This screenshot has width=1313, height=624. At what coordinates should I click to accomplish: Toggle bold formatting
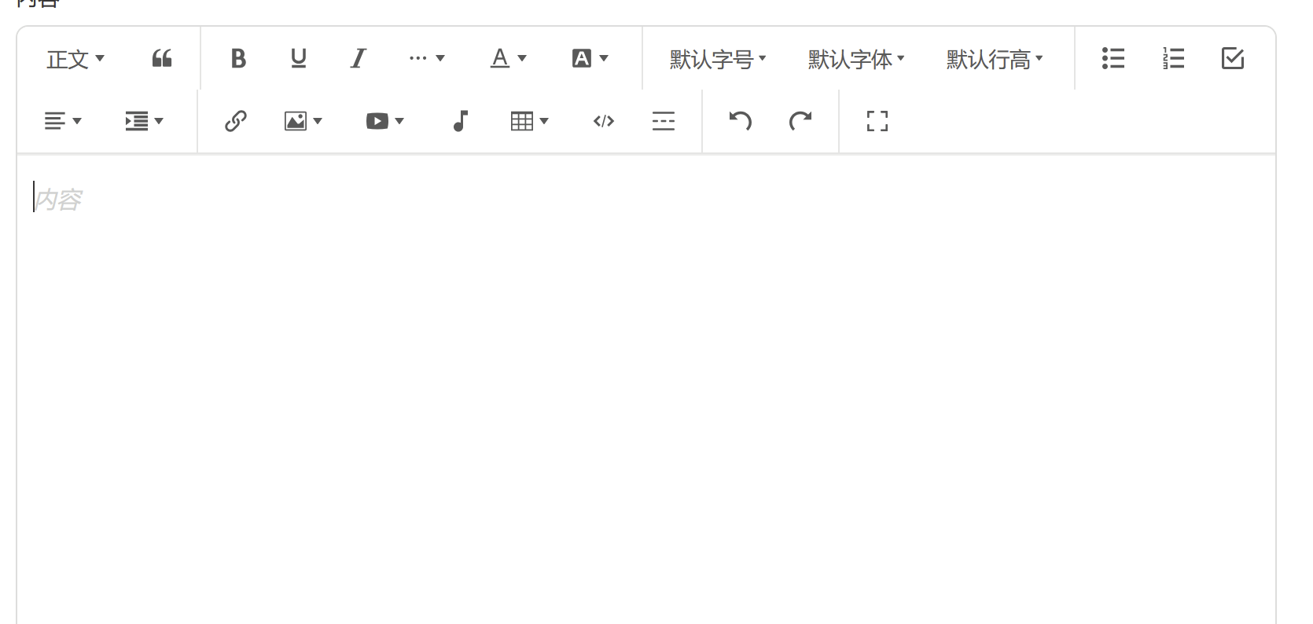(238, 59)
